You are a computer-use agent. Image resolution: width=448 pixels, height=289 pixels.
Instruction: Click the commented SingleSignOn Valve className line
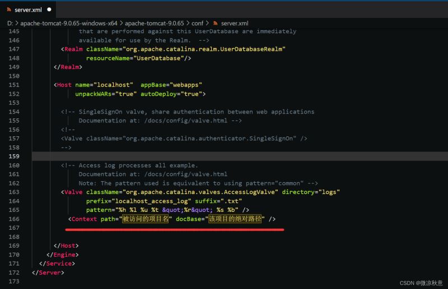[x=184, y=139]
